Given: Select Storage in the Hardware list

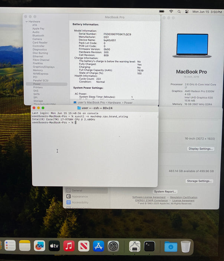Looking at the screenshot, I should pos(38,101).
